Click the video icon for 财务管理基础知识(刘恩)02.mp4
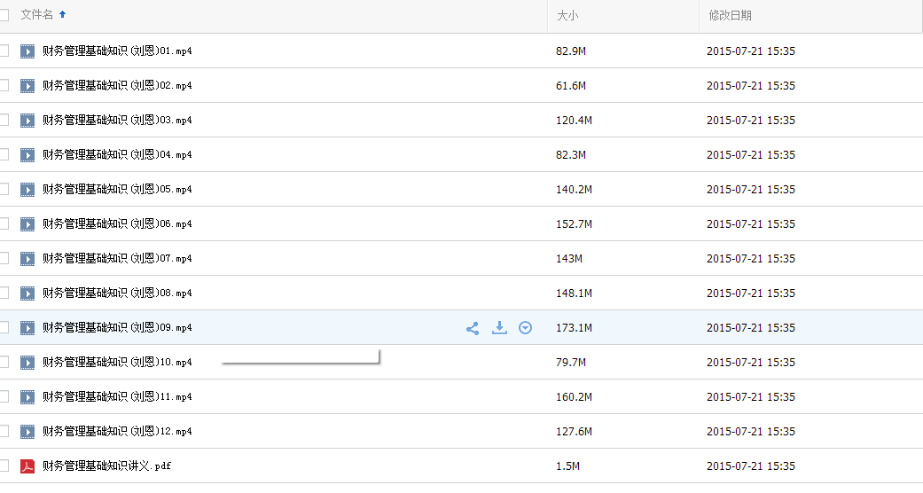This screenshot has height=493, width=923. 27,86
